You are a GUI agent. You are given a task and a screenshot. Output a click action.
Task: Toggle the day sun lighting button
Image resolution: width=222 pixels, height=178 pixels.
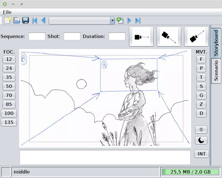click(x=201, y=130)
